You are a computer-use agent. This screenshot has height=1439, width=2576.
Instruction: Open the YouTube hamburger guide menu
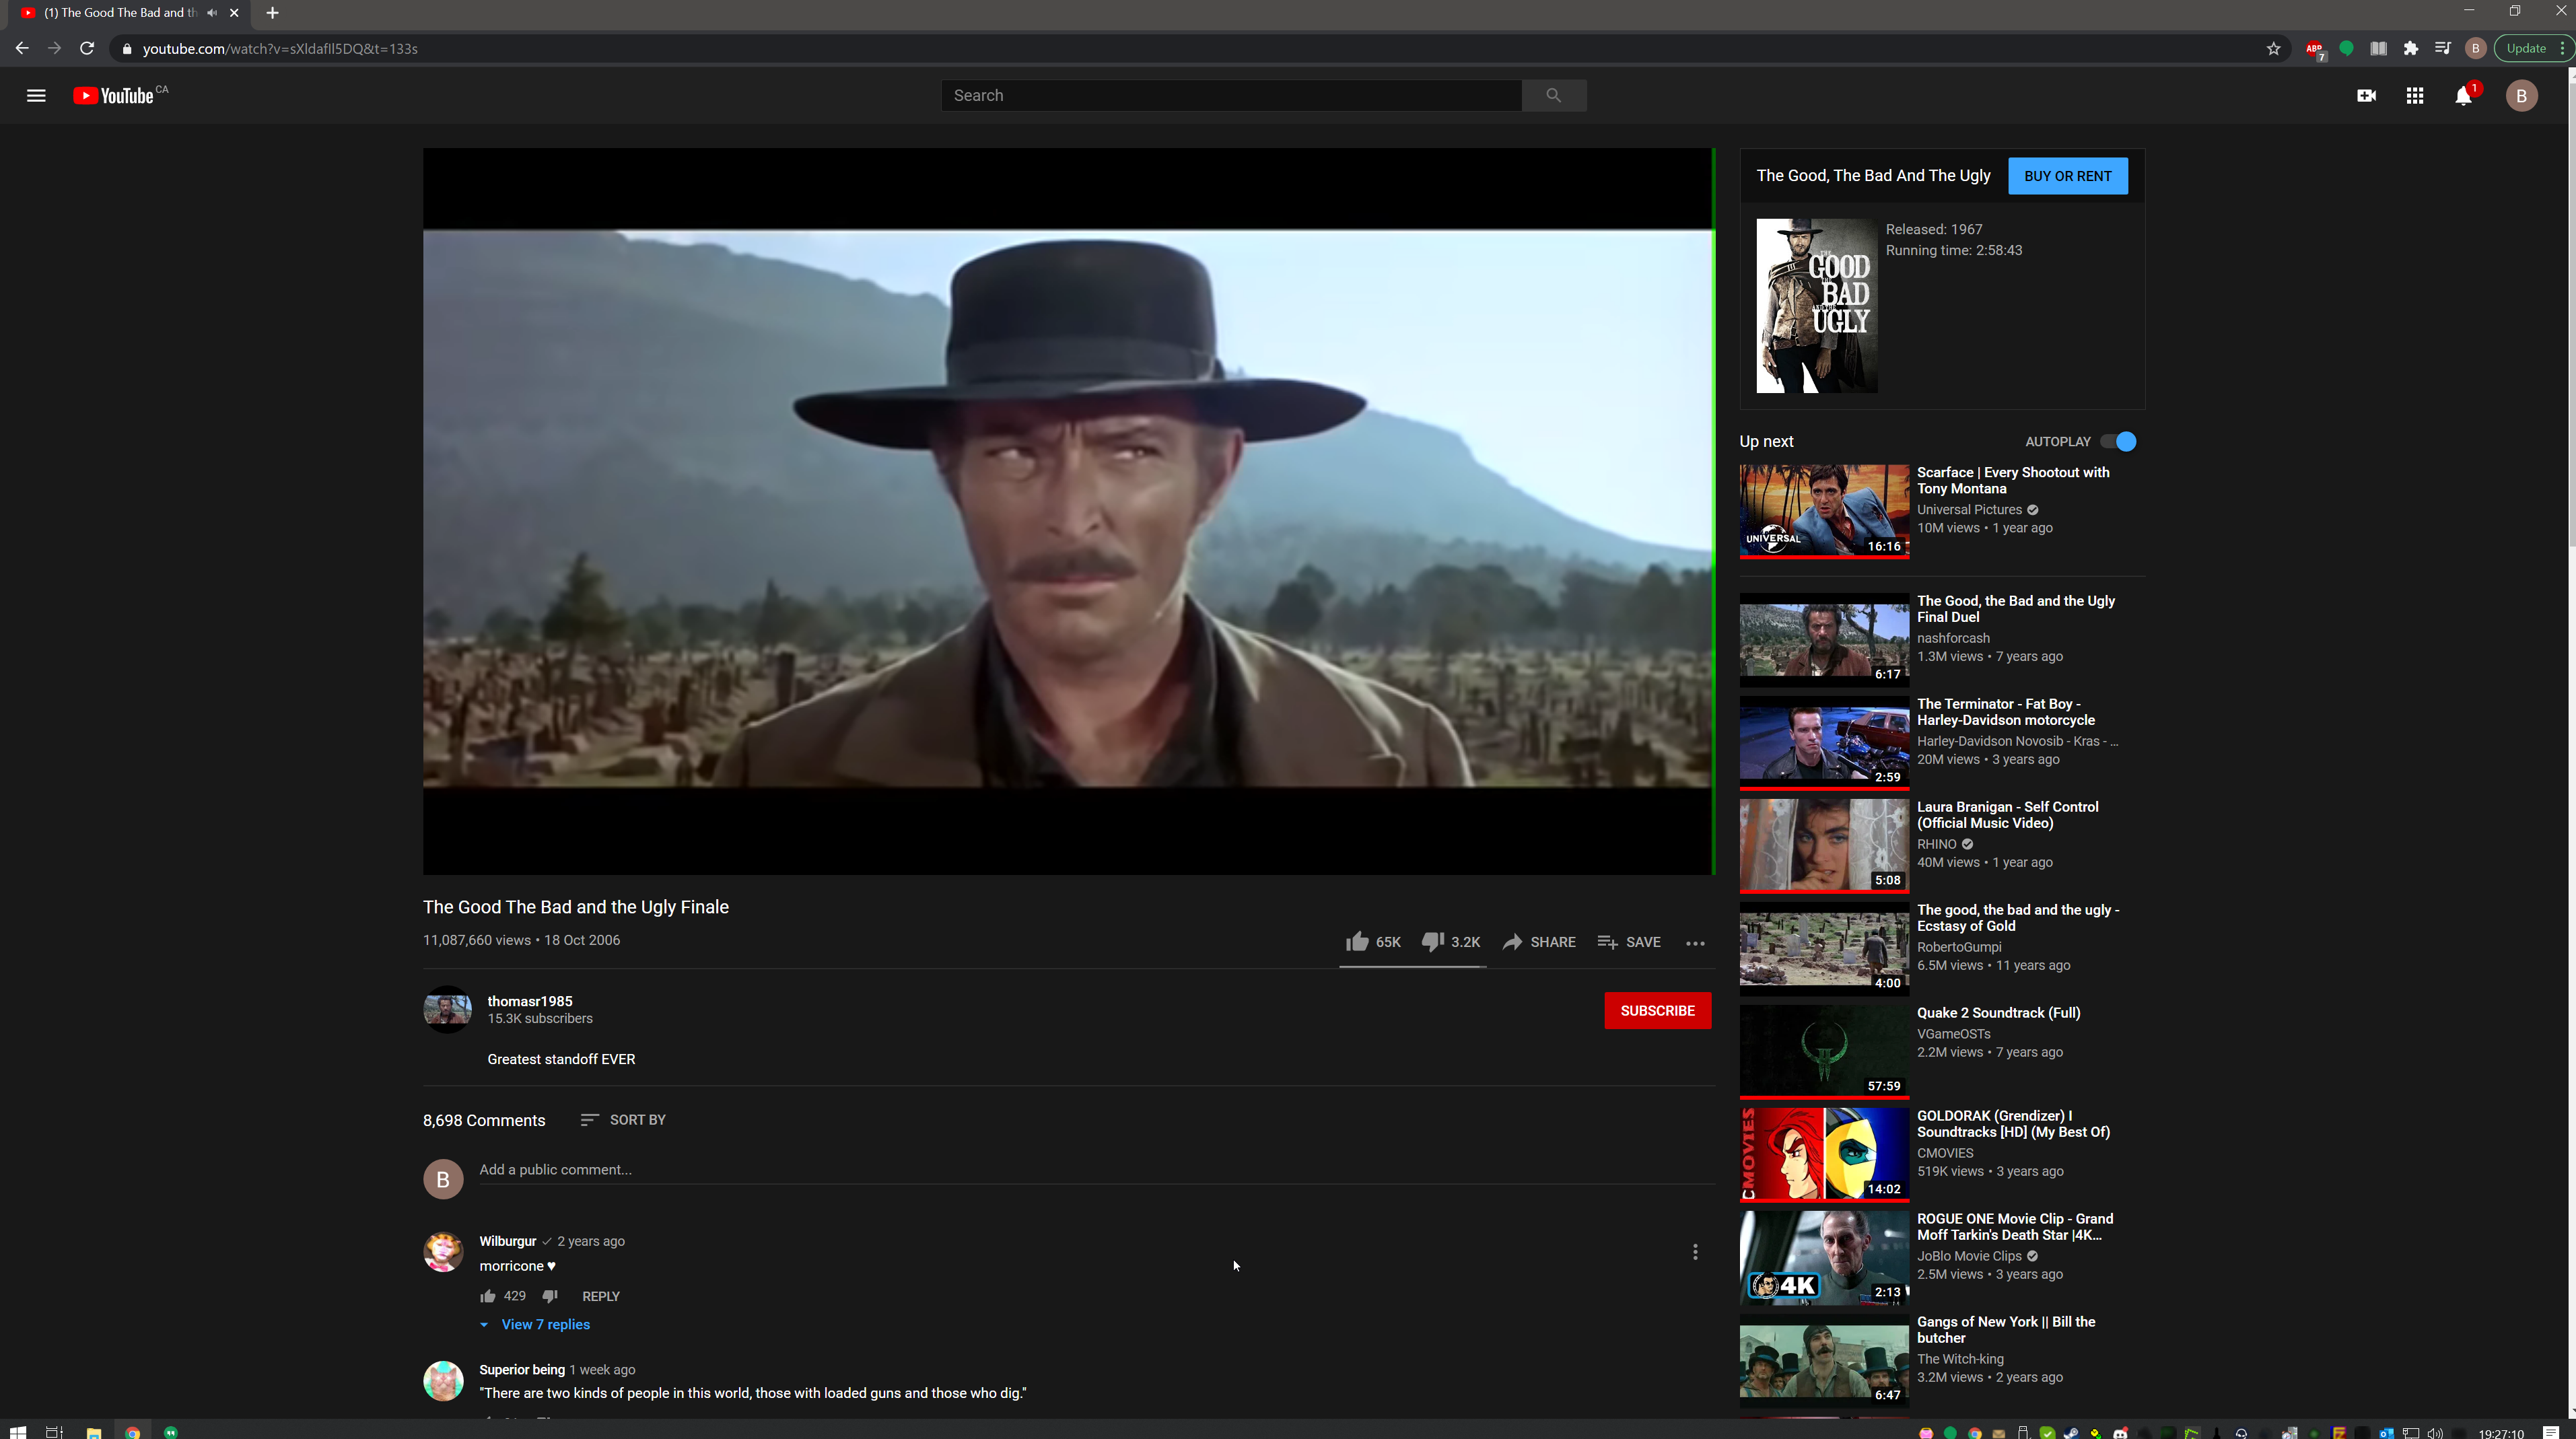point(36,96)
